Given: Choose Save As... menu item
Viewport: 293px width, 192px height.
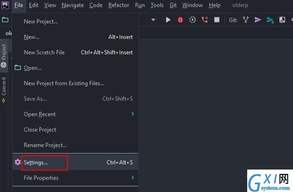Looking at the screenshot, I should tap(76, 99).
